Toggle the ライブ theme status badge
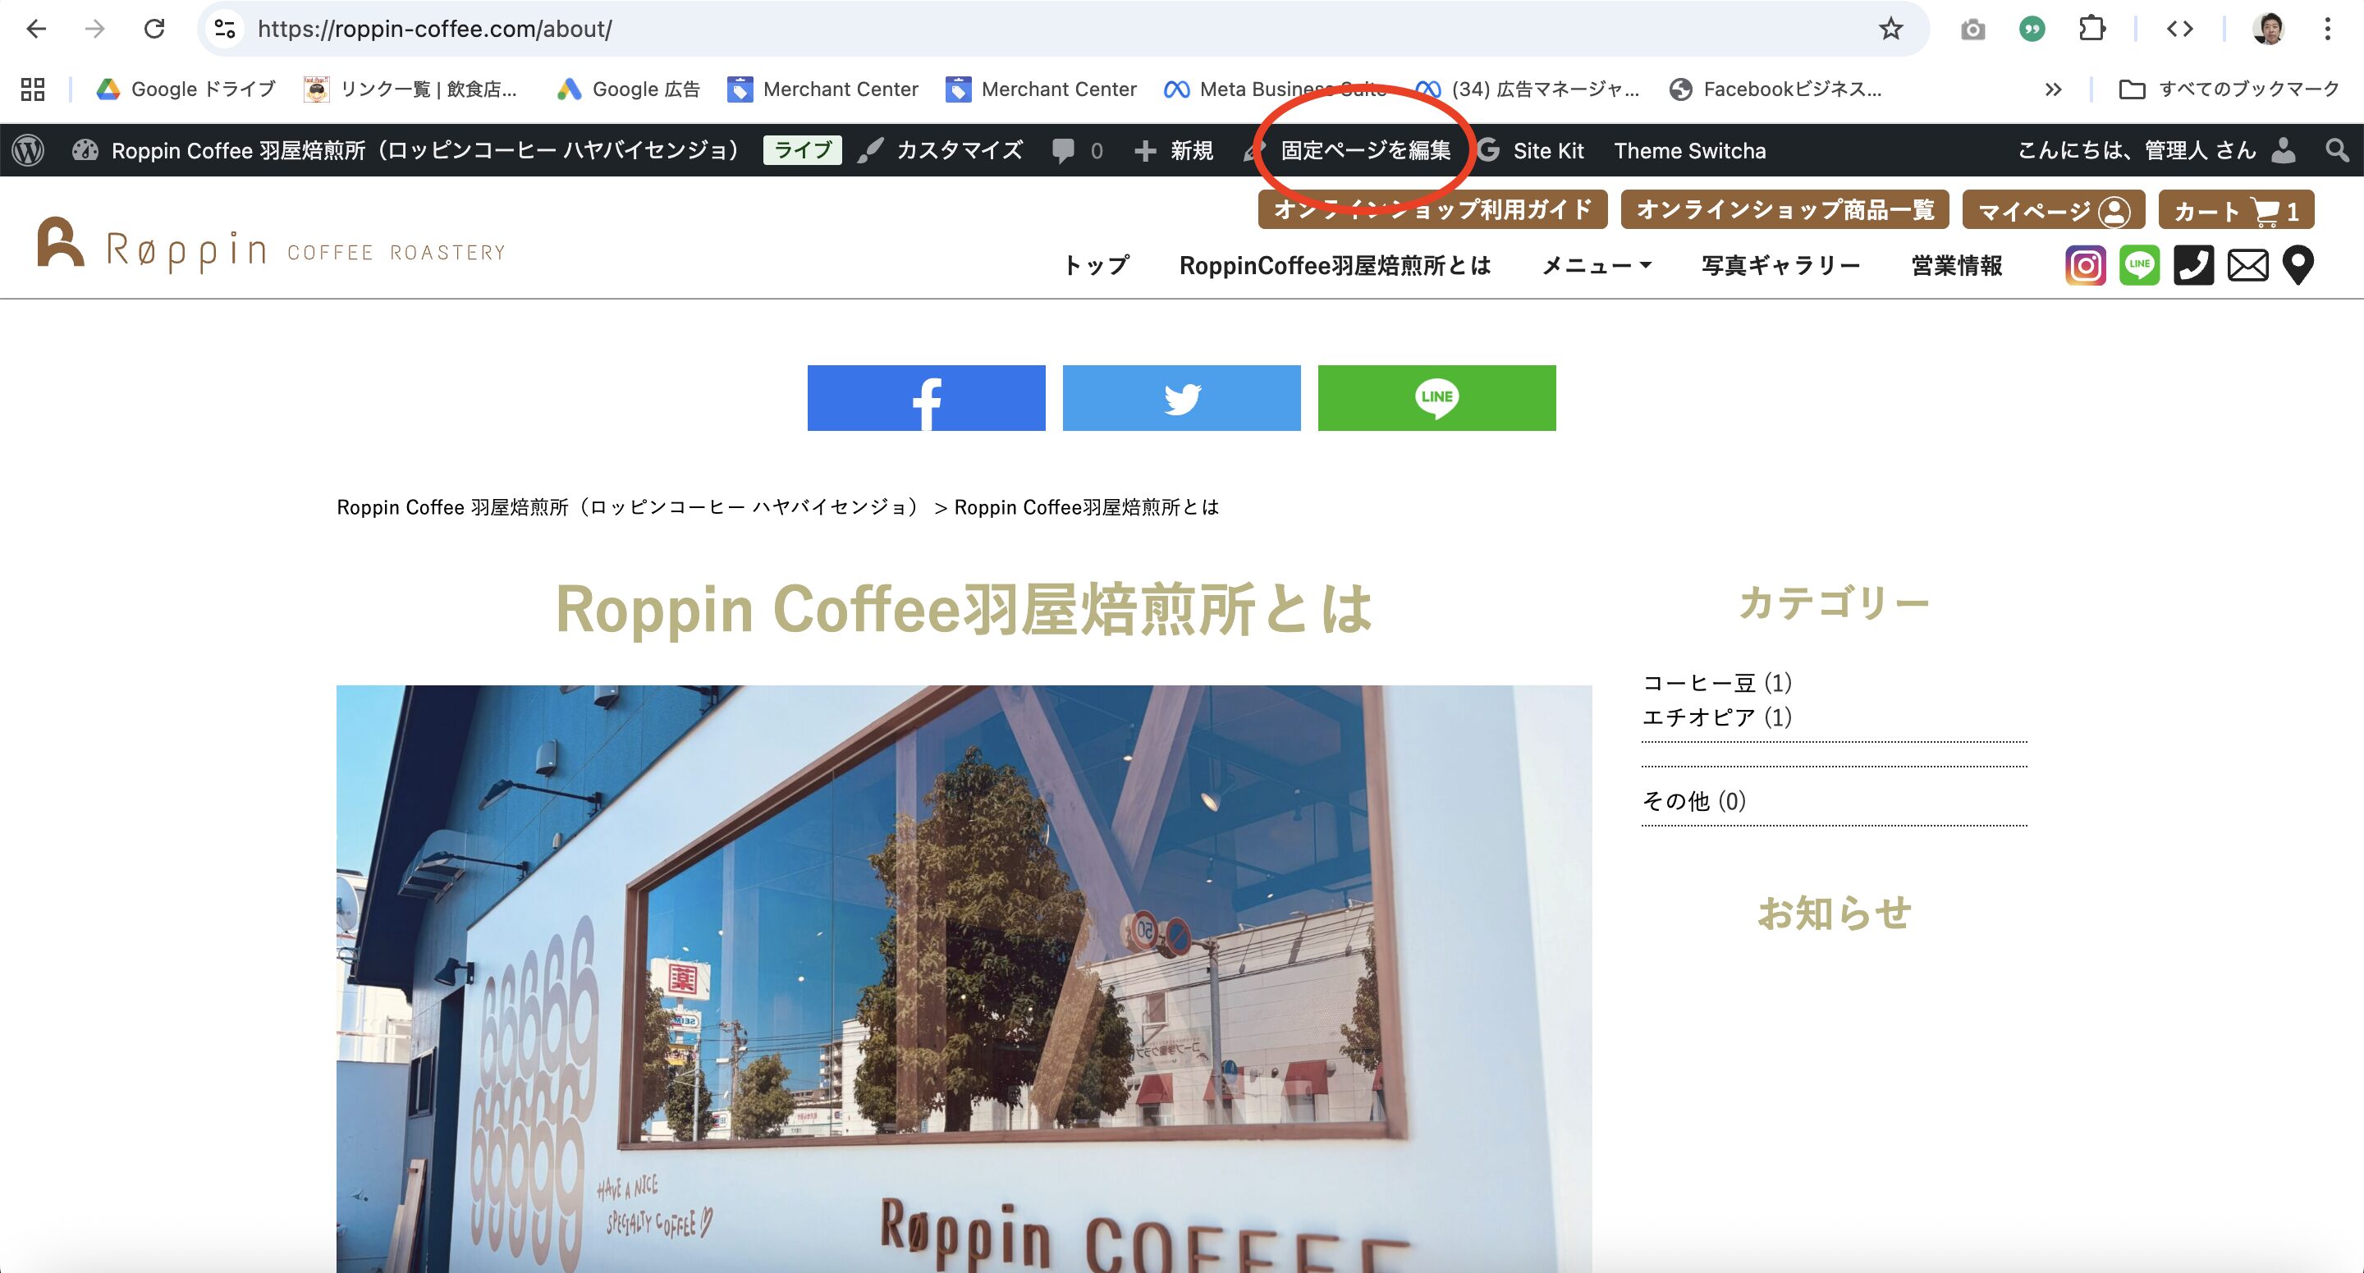Screen dimensions: 2364x1273 802,150
